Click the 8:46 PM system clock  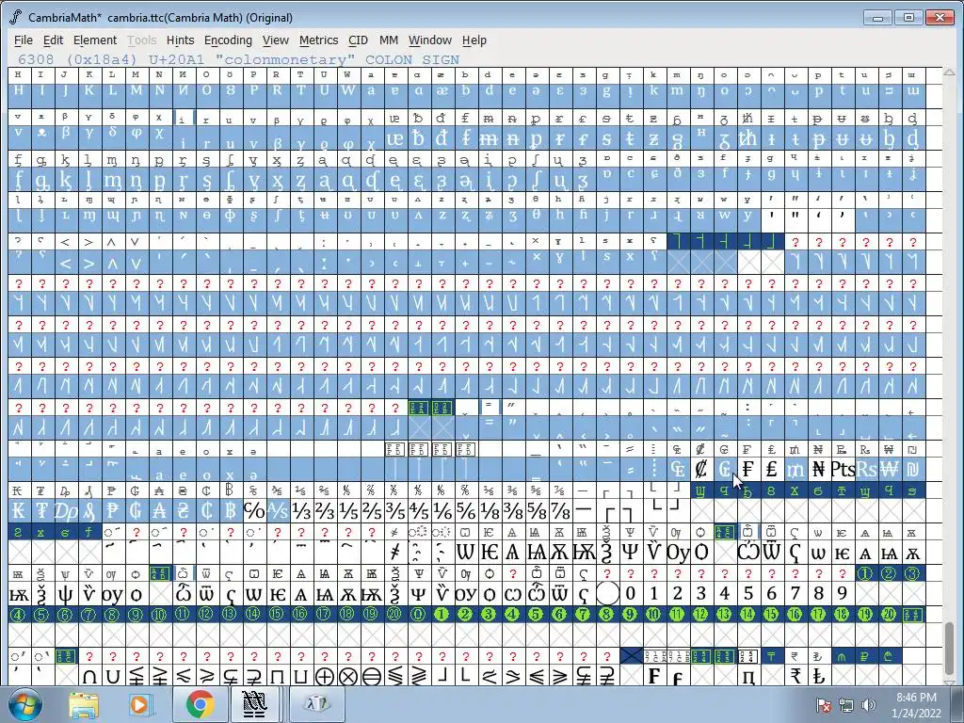point(916,698)
